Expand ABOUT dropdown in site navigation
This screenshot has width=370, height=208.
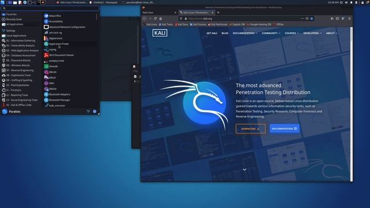click(x=331, y=34)
